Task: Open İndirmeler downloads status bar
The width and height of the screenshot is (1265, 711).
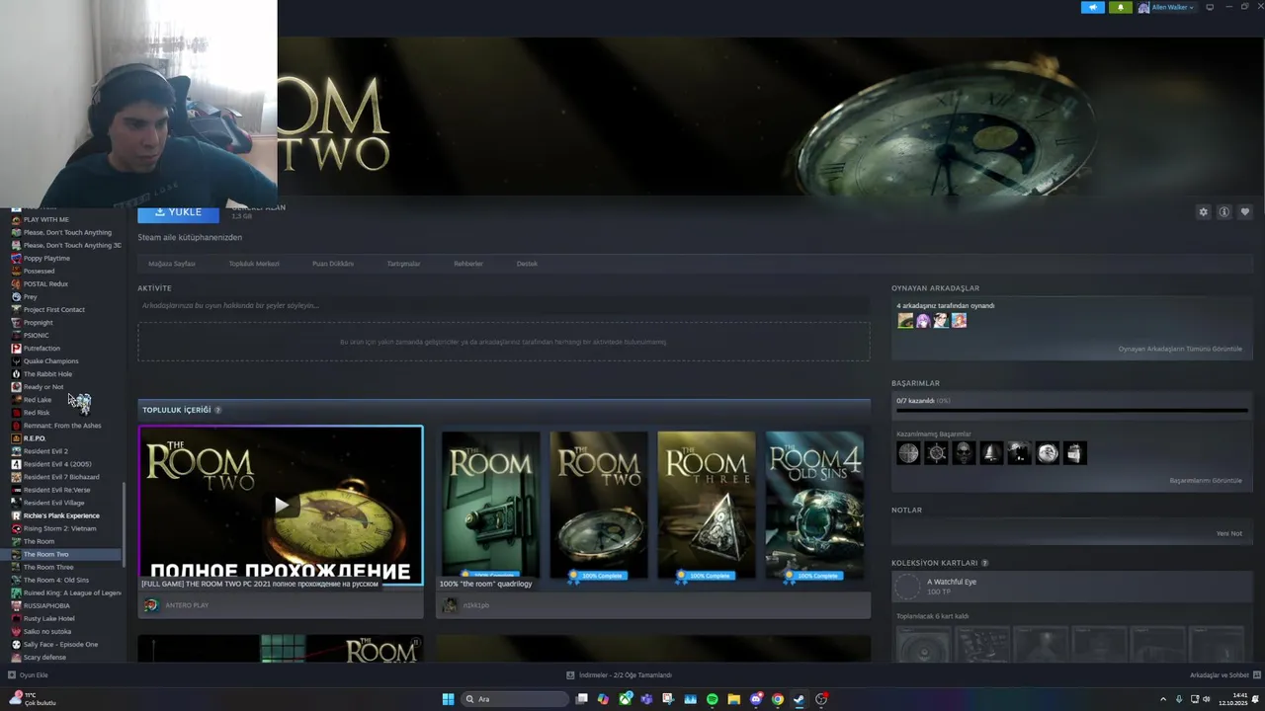Action: pos(619,675)
